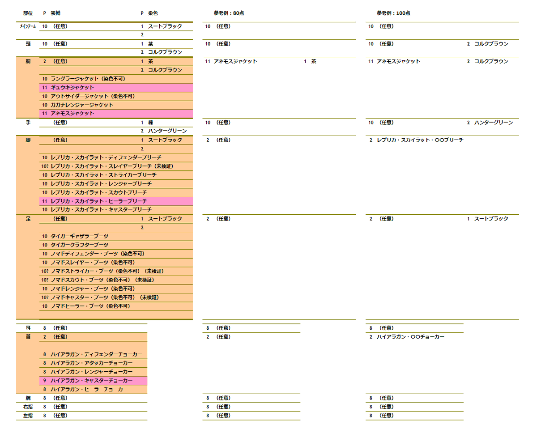
Task: Click レプリカ・スカイラット・○○ブリーチ in 100点 example
Action: 420,140
